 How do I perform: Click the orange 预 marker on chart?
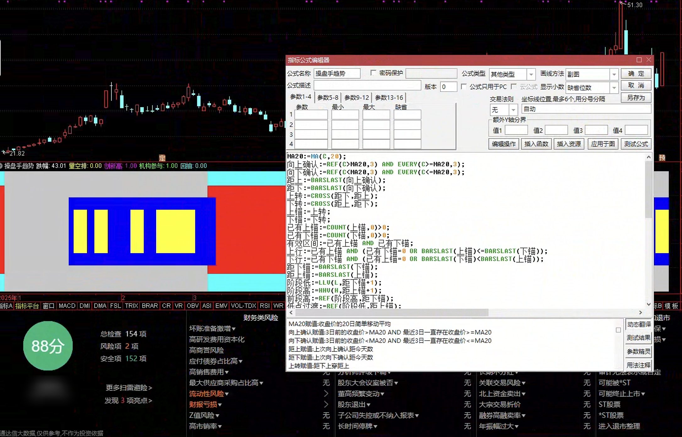click(x=662, y=158)
